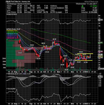Image resolution: width=104 pixels, height=105 pixels.
Task: Click the SCTR (Large) value 3.4
Action: click(66, 12)
